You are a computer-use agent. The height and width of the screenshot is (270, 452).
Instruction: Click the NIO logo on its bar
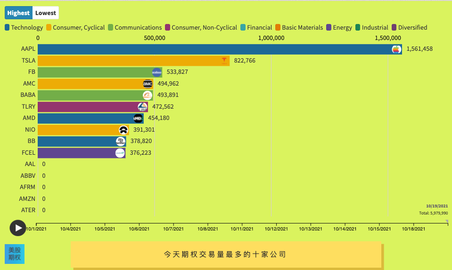pyautogui.click(x=123, y=130)
